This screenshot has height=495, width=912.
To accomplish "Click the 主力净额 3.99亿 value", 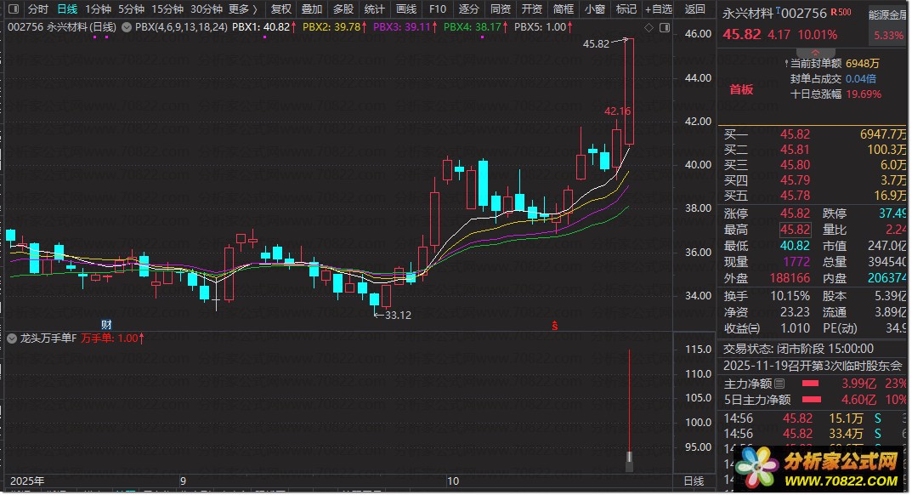I will click(858, 384).
